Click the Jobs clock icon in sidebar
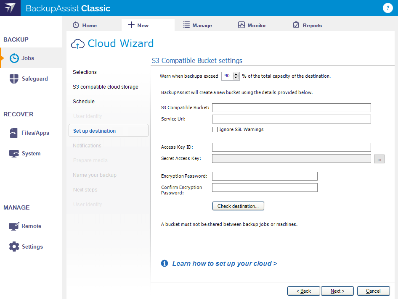The image size is (398, 299). (x=14, y=58)
